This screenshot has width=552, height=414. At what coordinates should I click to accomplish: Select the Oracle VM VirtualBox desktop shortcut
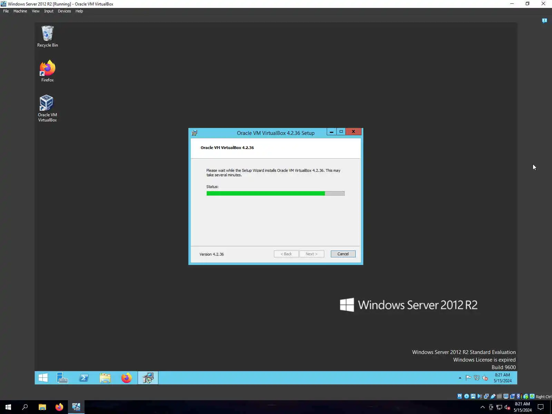pos(47,108)
